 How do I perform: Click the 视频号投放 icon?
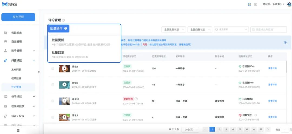[6, 106]
